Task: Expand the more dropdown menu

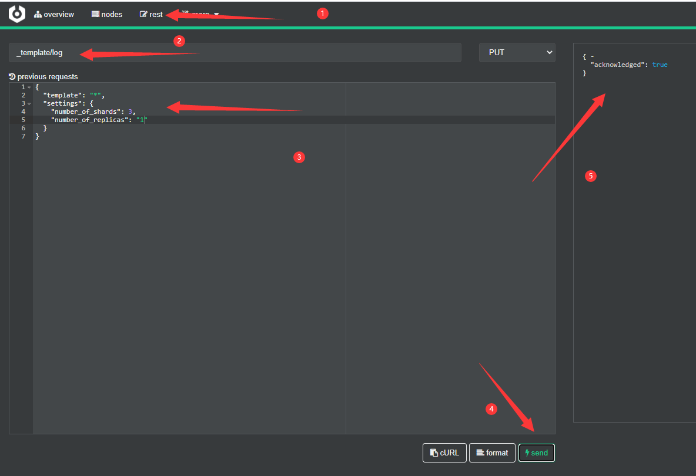Action: point(200,15)
